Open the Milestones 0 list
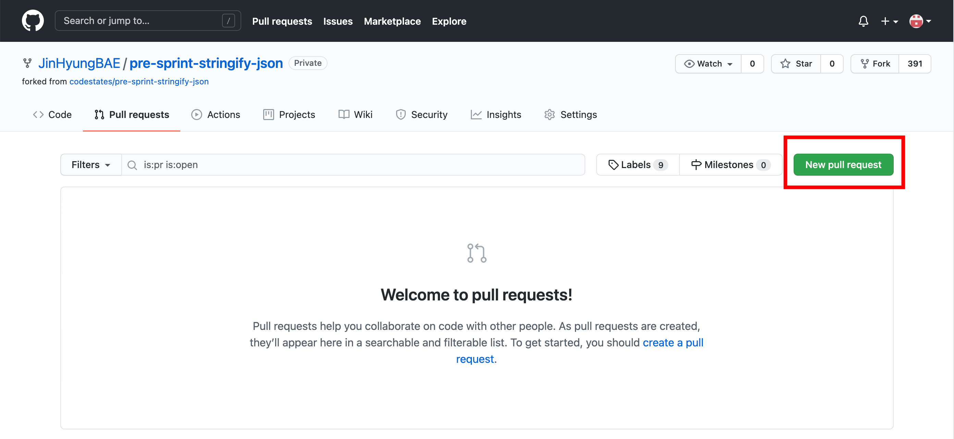Image resolution: width=954 pixels, height=439 pixels. tap(731, 165)
